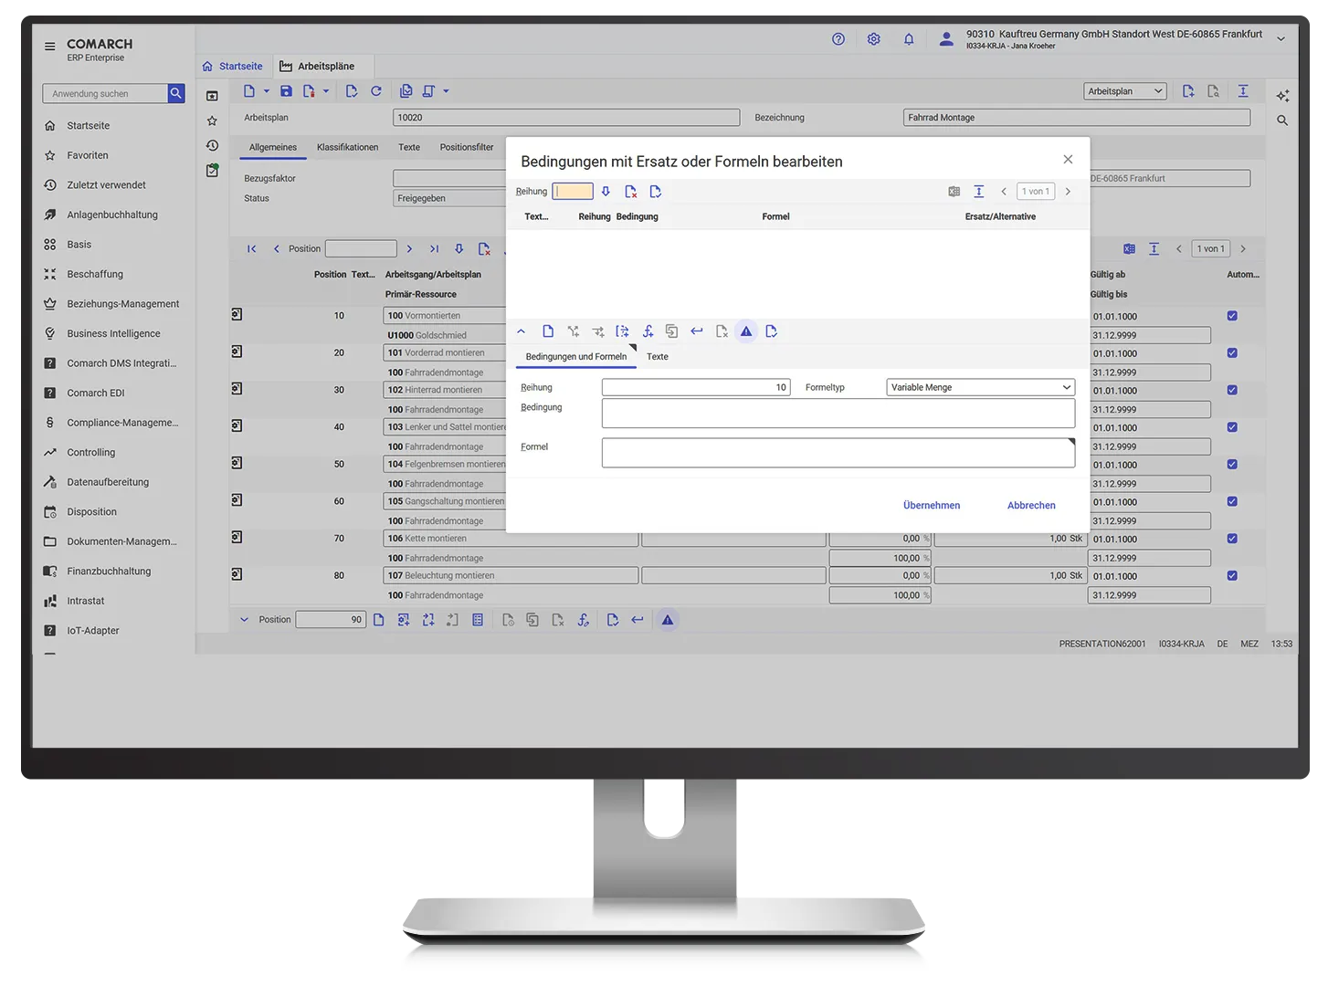Click the warning triangle icon in dialog
The width and height of the screenshot is (1328, 986).
746,331
